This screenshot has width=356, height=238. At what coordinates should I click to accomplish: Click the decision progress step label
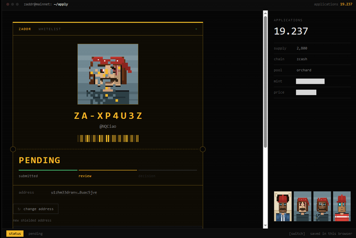[147, 176]
